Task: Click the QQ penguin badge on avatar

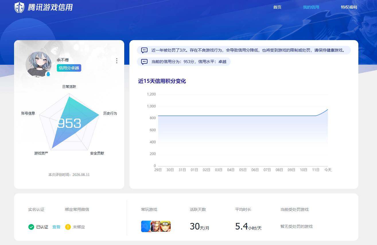Action: (48, 74)
